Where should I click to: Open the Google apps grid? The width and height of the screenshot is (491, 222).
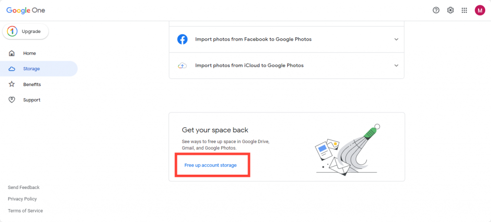464,10
